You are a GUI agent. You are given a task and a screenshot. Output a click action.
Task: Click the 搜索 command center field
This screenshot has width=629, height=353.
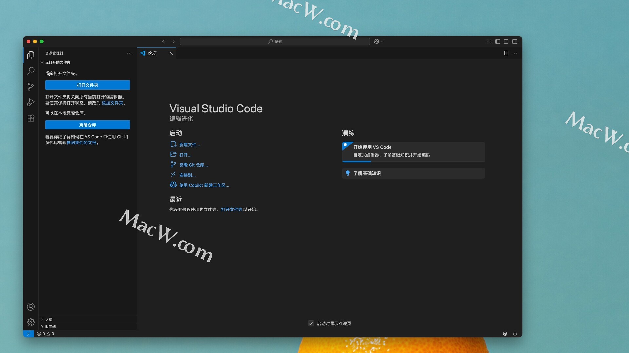click(x=275, y=42)
